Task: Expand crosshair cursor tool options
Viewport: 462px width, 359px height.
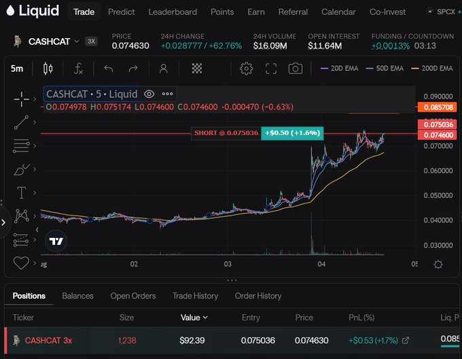Action: click(x=35, y=99)
